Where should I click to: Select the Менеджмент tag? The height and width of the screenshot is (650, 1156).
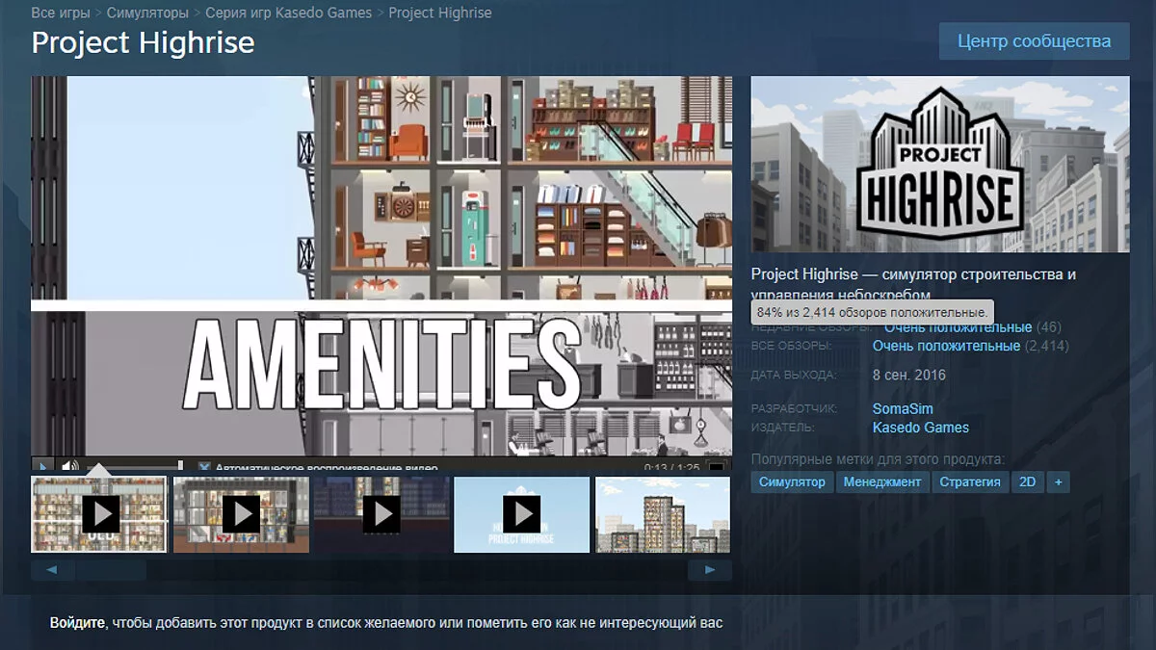882,481
